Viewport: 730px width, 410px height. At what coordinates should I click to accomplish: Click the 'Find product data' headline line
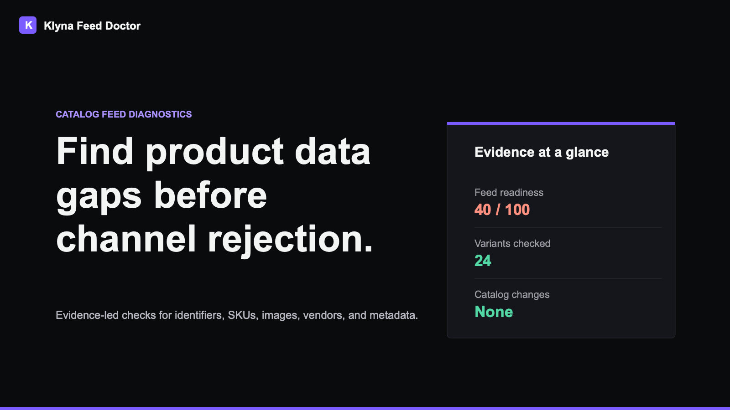pos(213,151)
